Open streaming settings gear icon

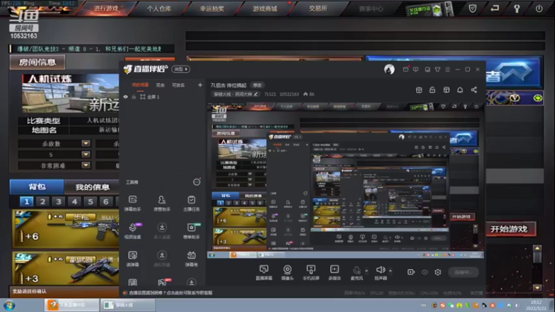pyautogui.click(x=438, y=272)
